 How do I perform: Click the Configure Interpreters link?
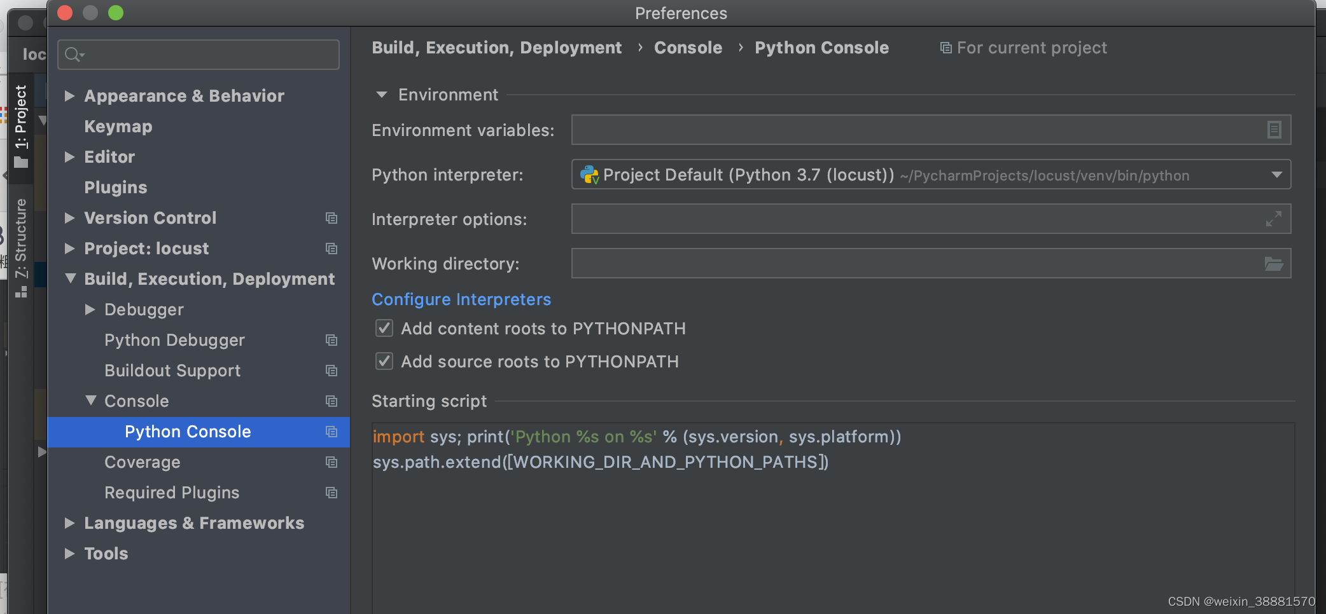(461, 299)
